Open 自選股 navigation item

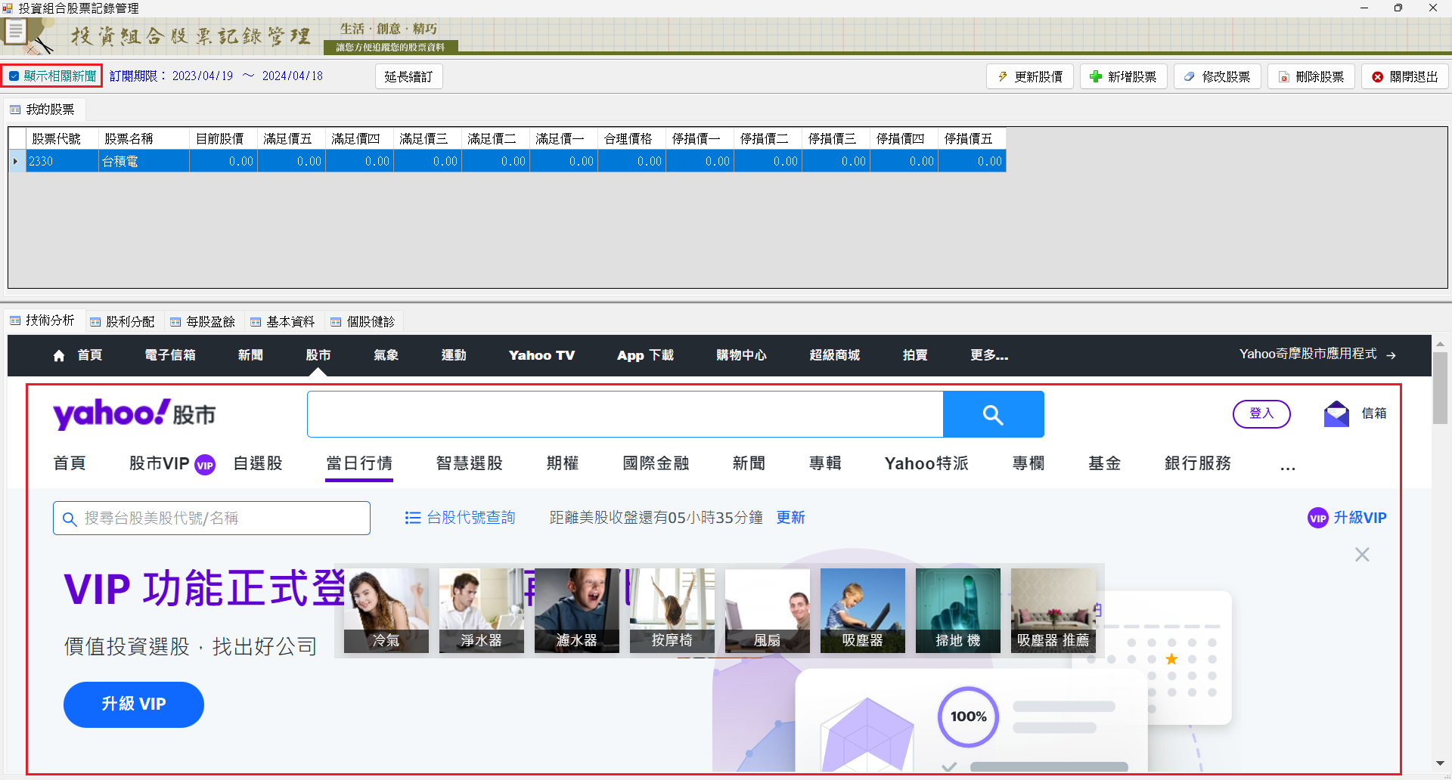coord(258,463)
